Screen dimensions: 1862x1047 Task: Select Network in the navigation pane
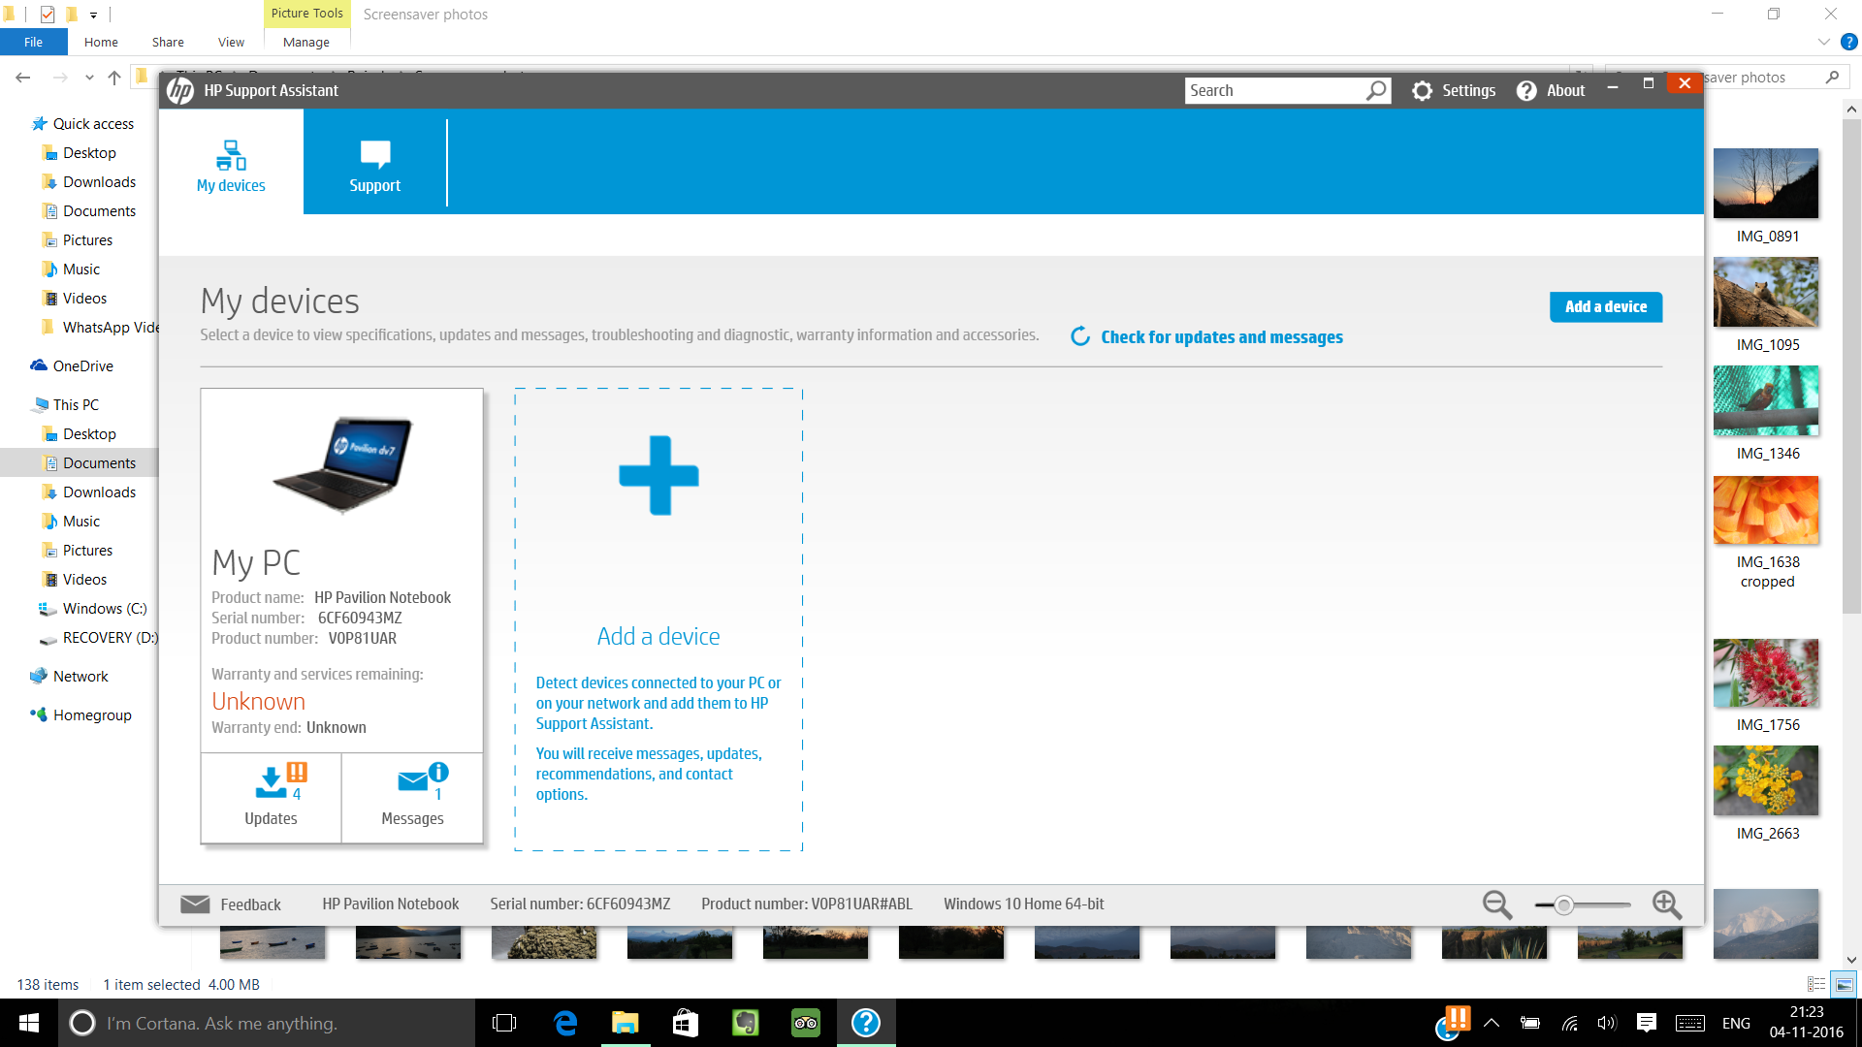pyautogui.click(x=80, y=676)
